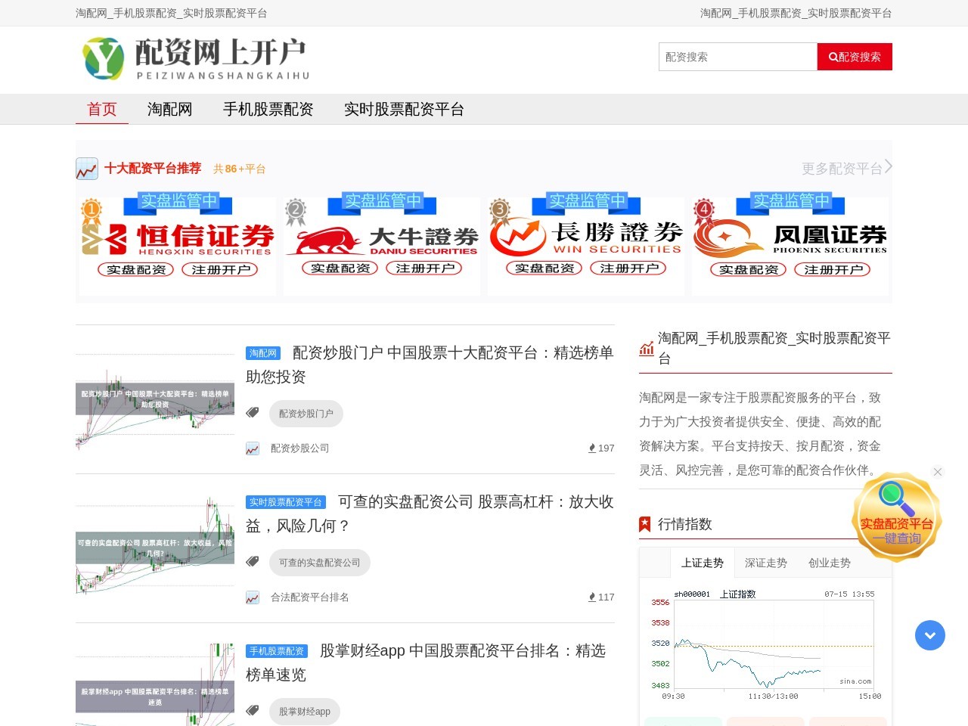Click the 凤凰证券 phoenix logo

click(790, 238)
